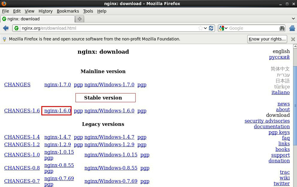Click the lightbulb info icon in notification bar
297x187 pixels.
coord(4,39)
